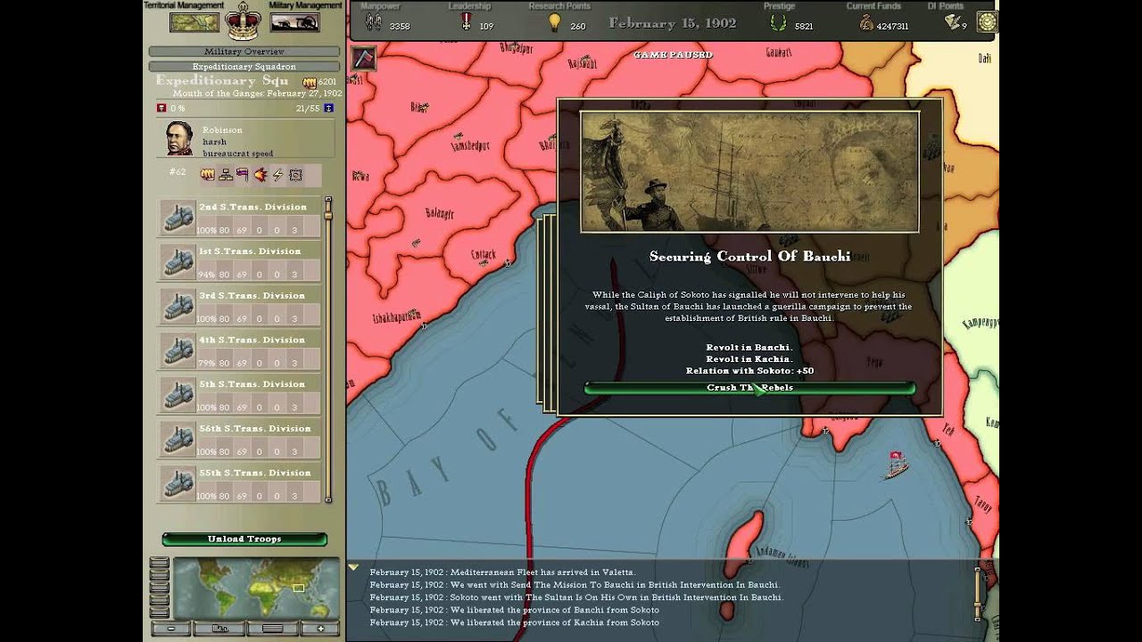This screenshot has height=642, width=1142.
Task: Select 3rd S.Trans. Division ship icon
Action: point(178,306)
